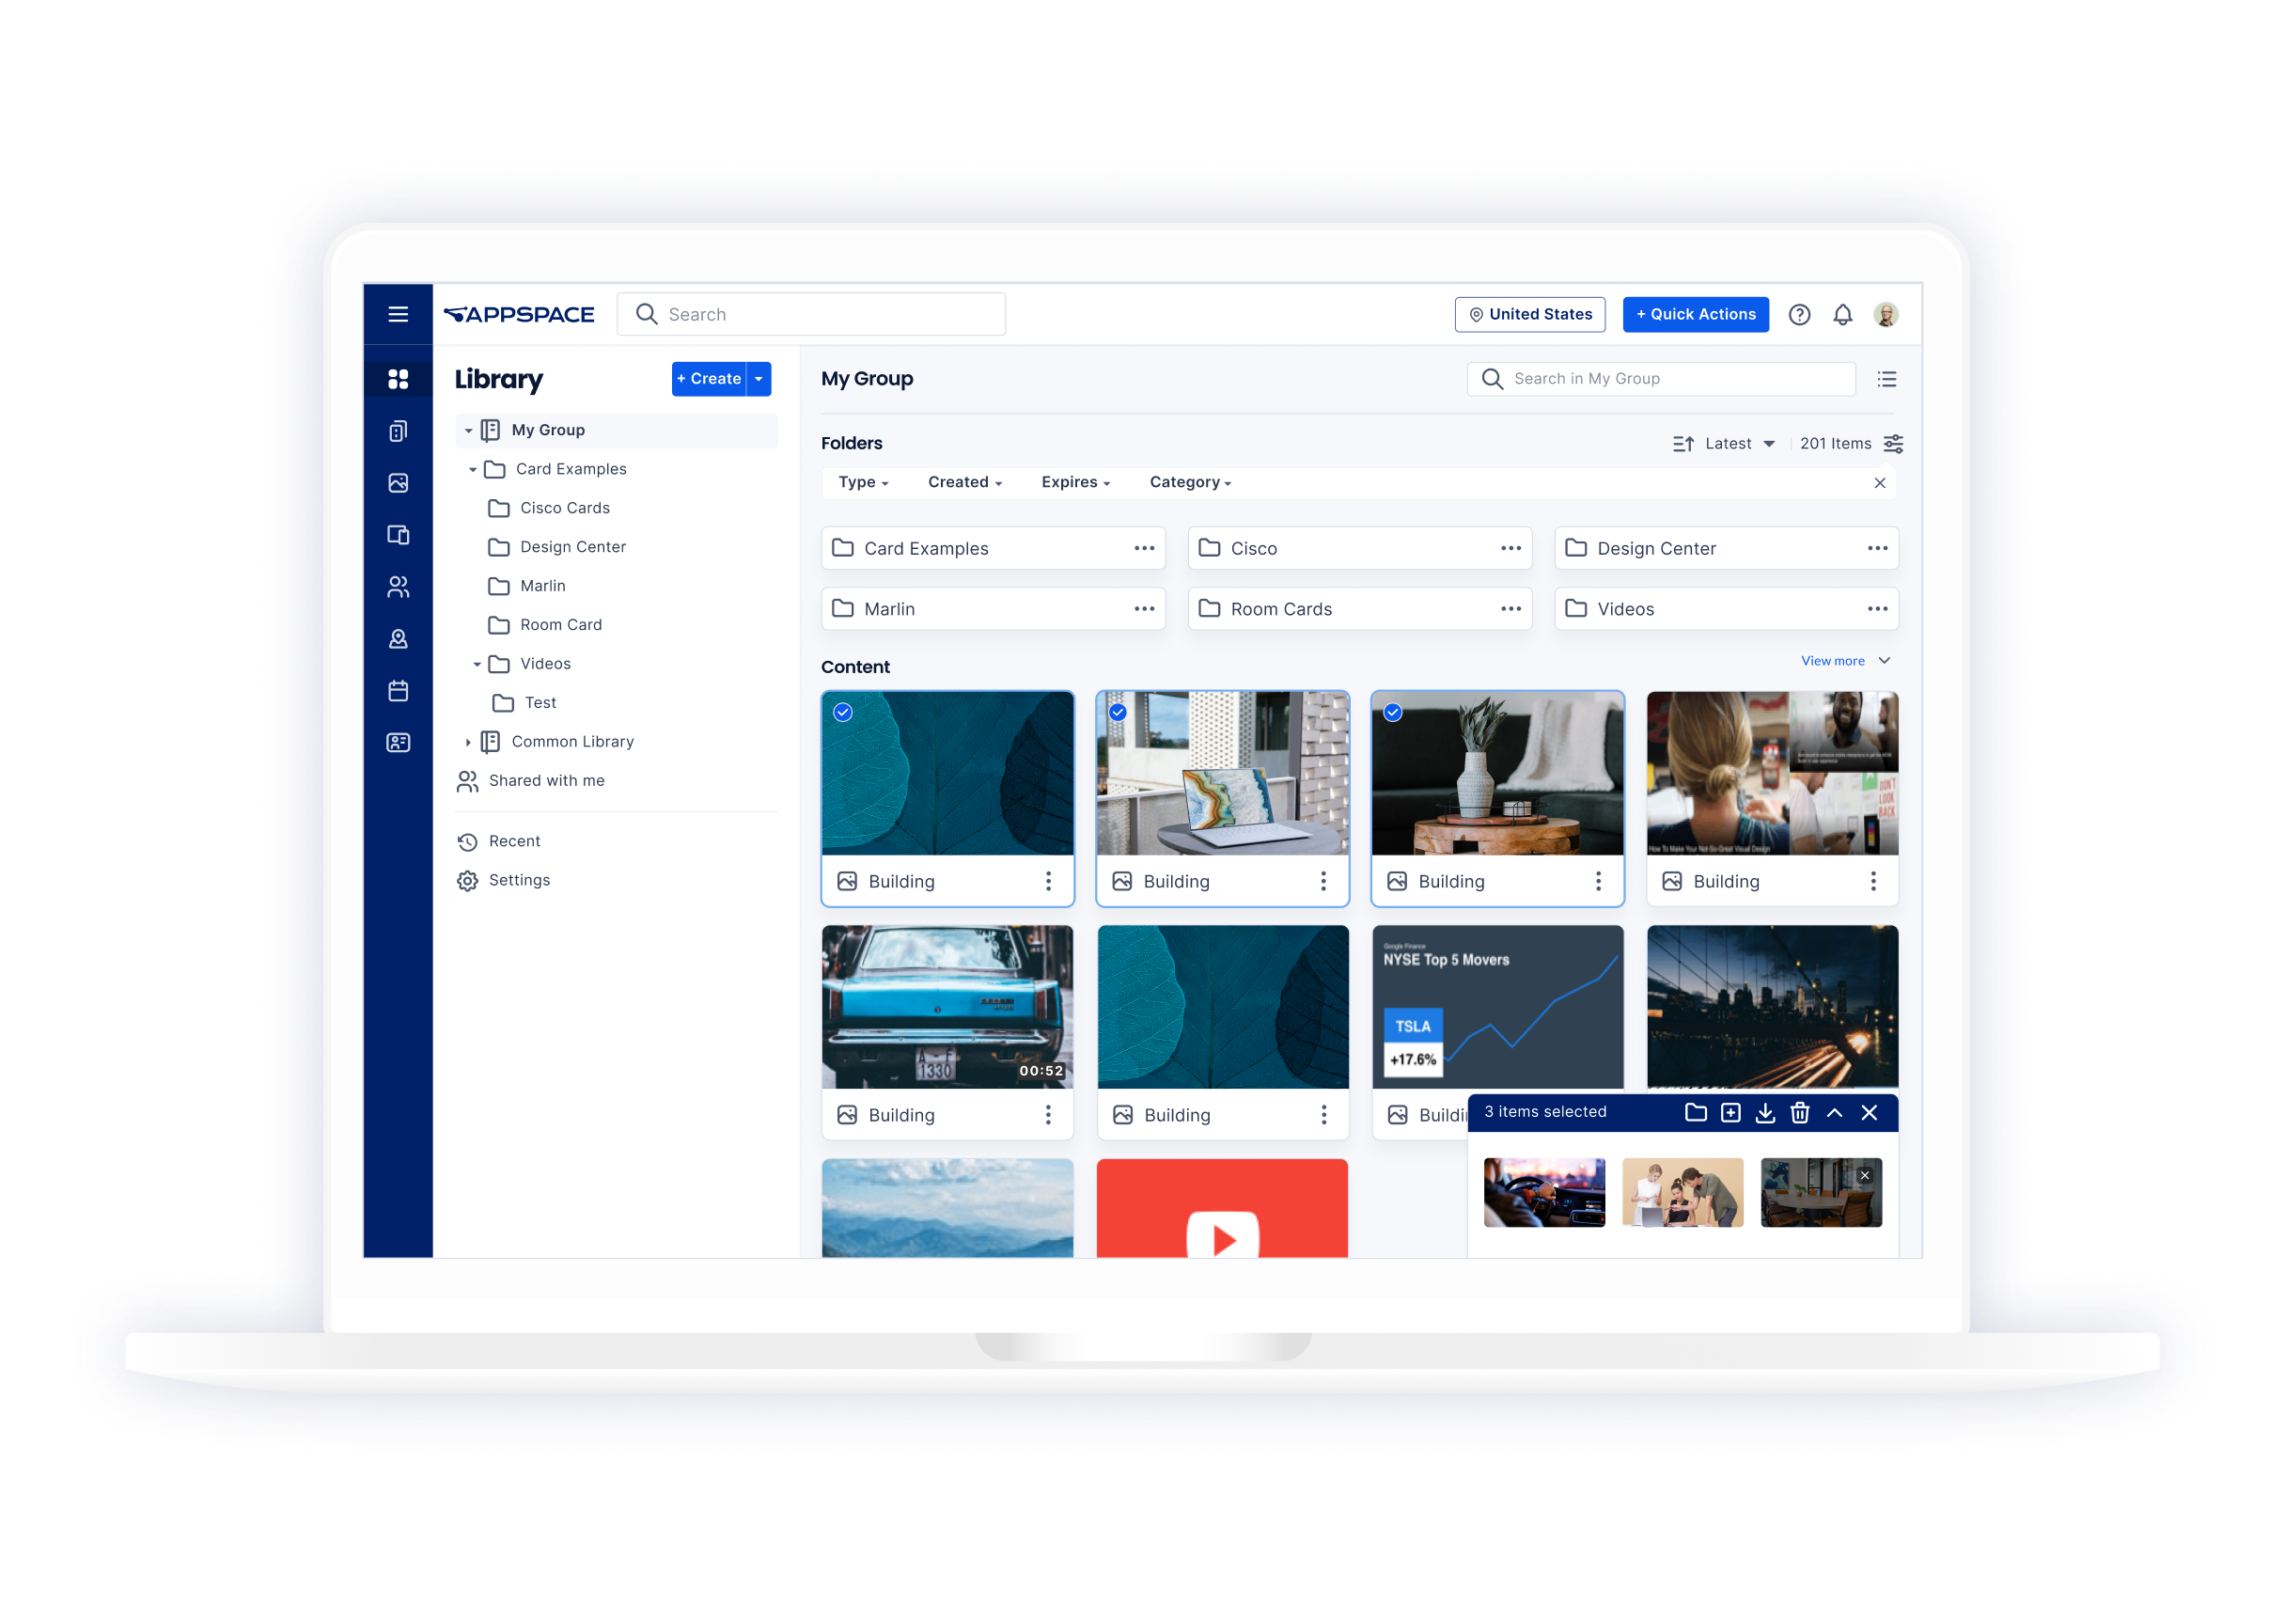Open the Category filter dropdown
2285x1617 pixels.
(x=1189, y=482)
